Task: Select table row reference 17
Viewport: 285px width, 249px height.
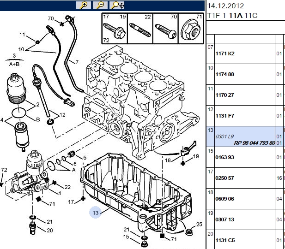Action: (x=210, y=172)
